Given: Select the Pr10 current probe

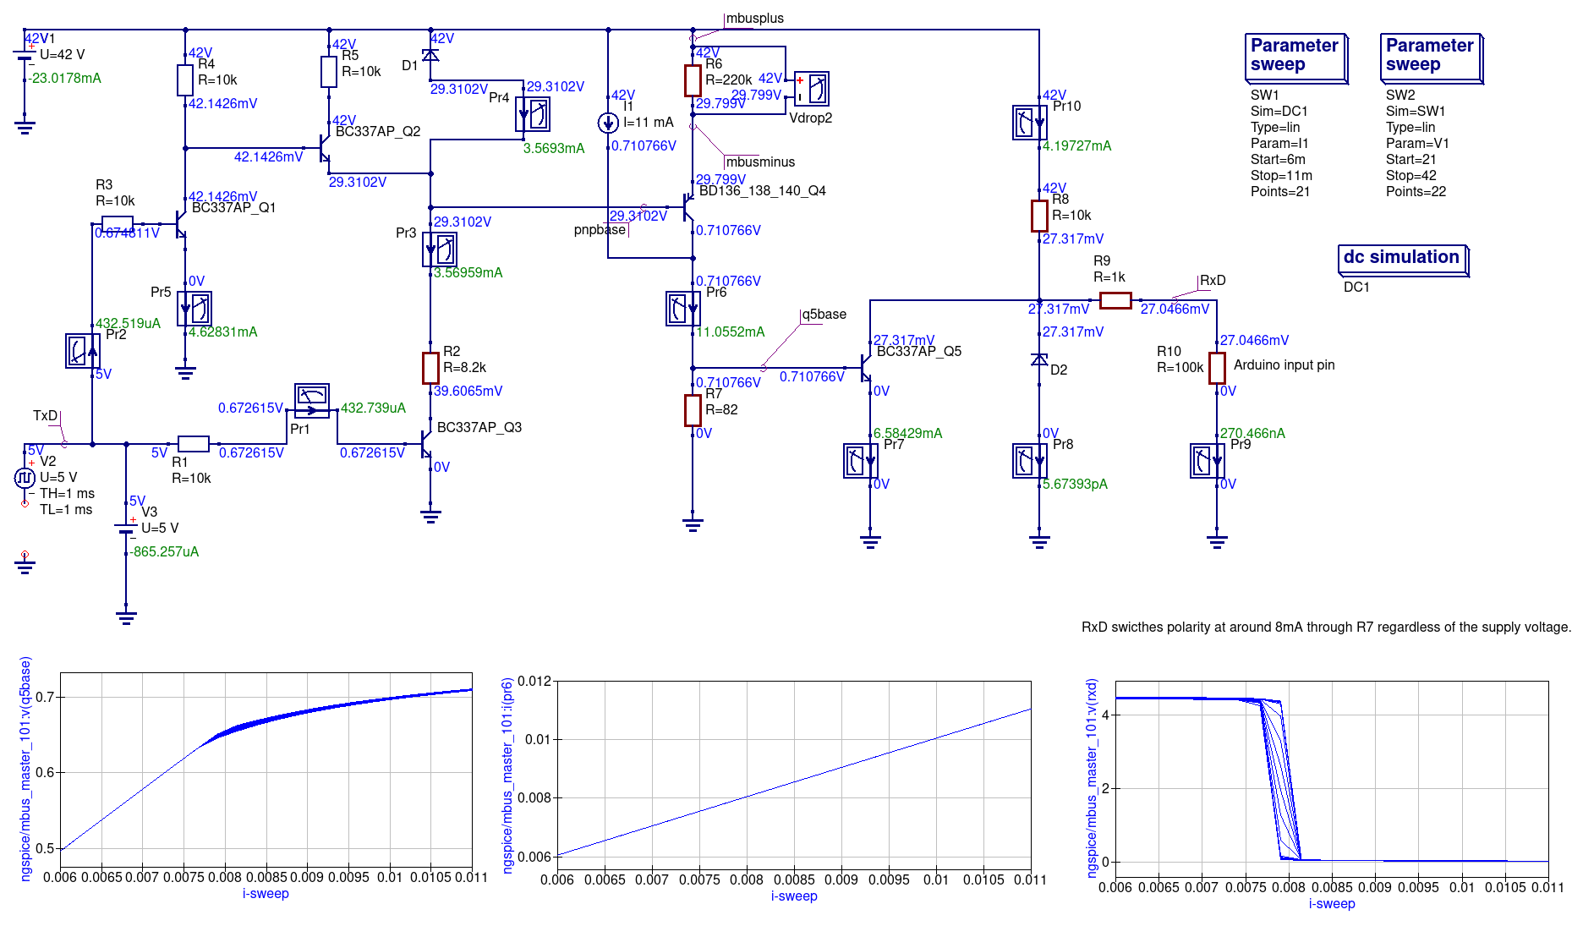Looking at the screenshot, I should (x=1029, y=123).
